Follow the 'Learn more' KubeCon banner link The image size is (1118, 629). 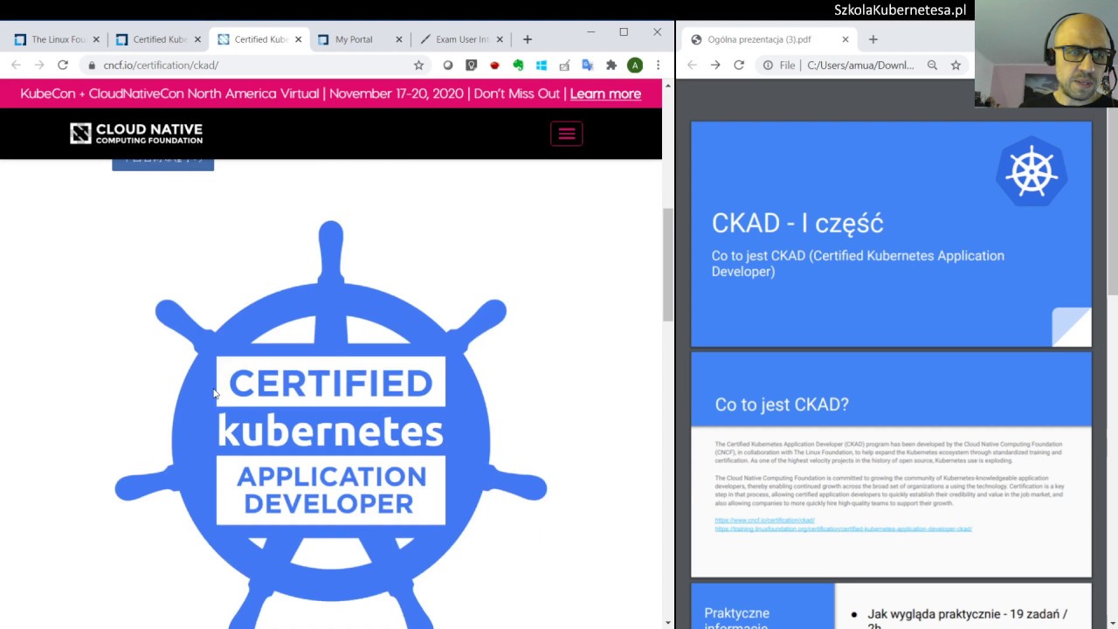pos(605,93)
